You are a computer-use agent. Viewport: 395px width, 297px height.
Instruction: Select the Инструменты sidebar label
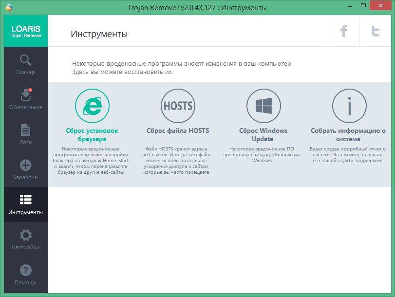25,212
